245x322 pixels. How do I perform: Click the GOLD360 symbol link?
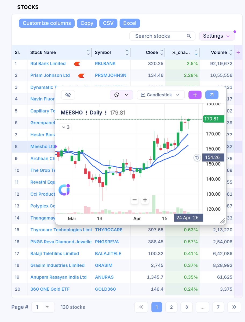[105, 289]
